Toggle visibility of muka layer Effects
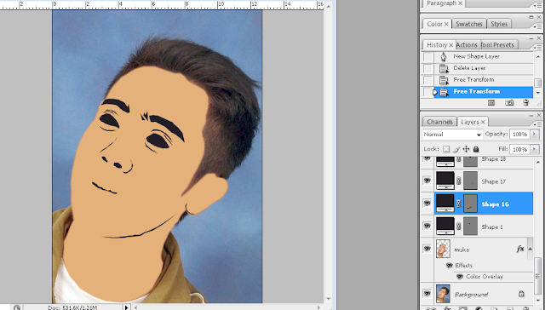 [449, 266]
